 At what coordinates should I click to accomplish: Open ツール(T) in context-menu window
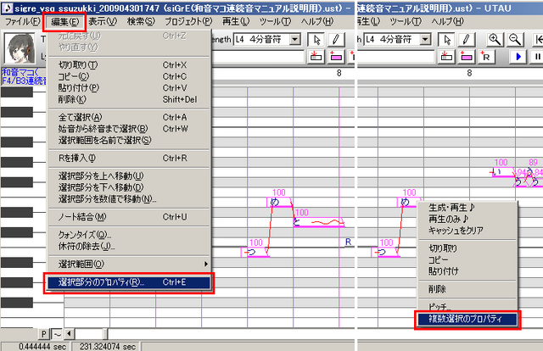406,22
